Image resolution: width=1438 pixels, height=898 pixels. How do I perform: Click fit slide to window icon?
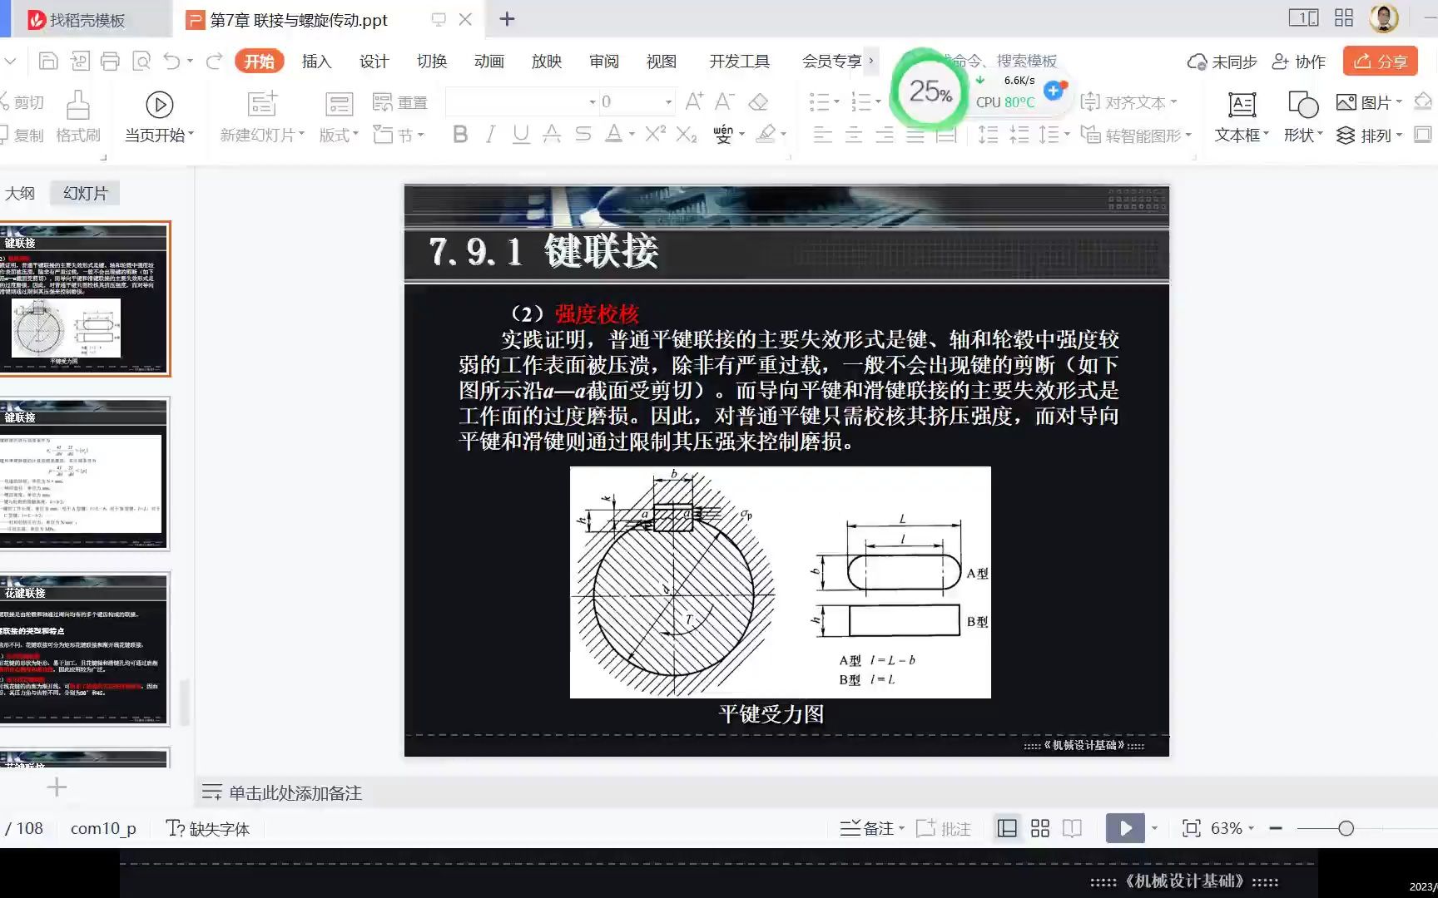(x=1192, y=828)
